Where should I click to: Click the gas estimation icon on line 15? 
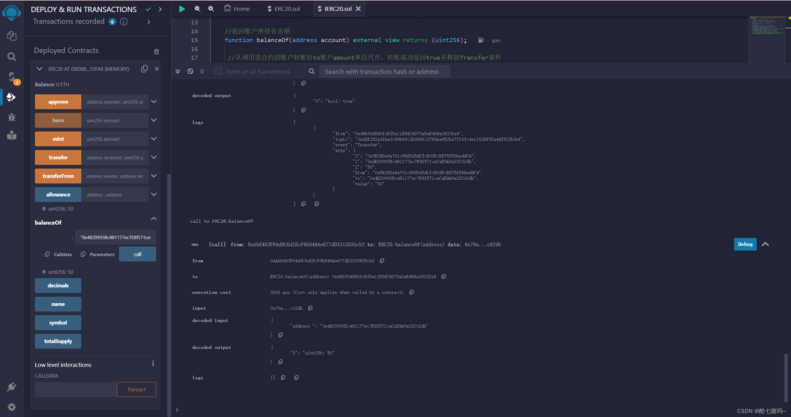tap(481, 40)
